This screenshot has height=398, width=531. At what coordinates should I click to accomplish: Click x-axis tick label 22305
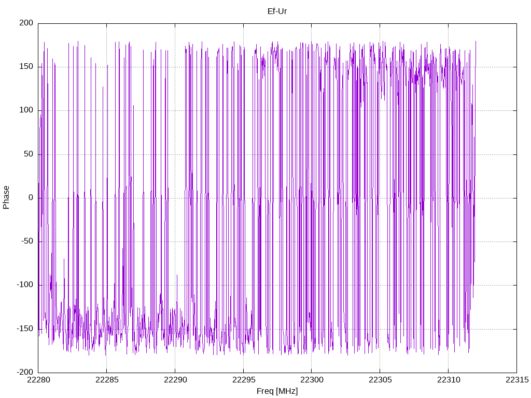(x=380, y=380)
